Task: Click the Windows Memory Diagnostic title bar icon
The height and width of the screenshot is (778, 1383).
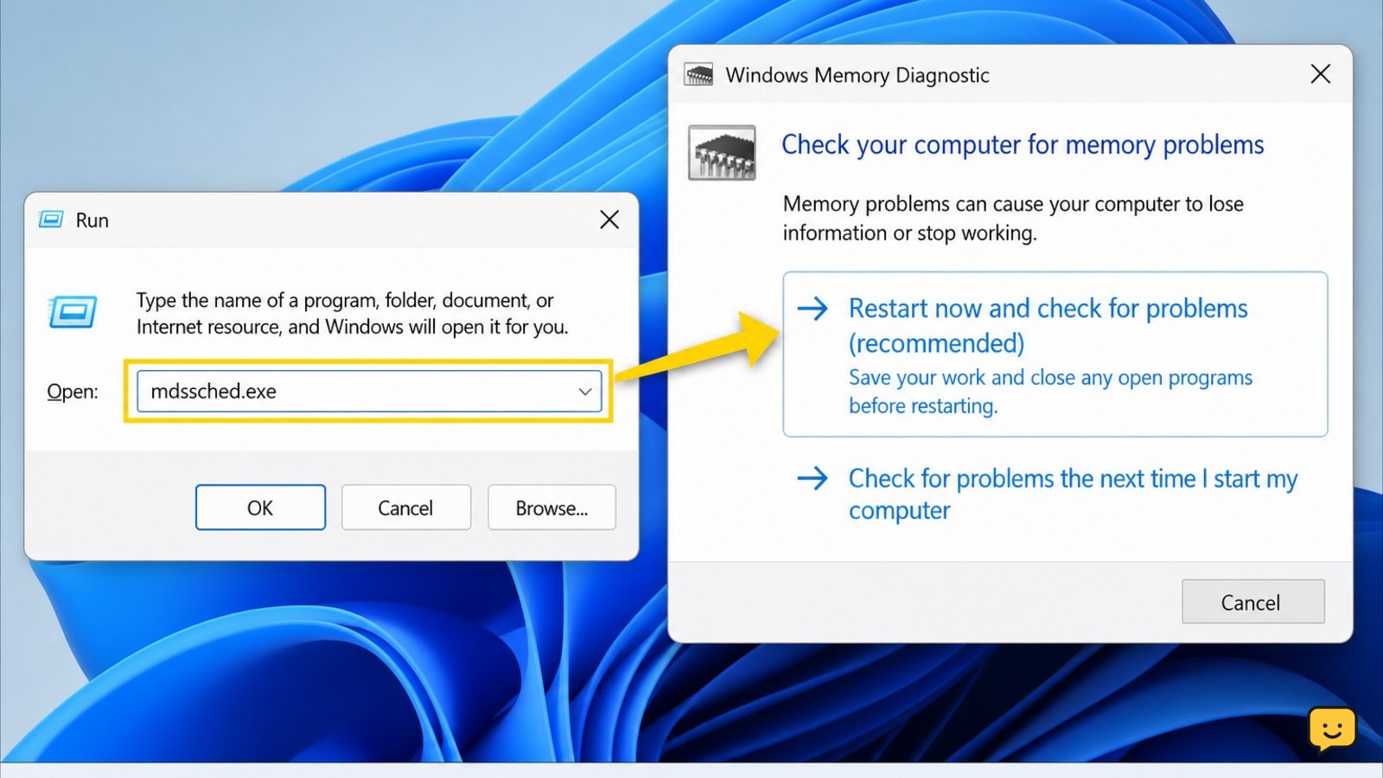Action: click(x=698, y=74)
